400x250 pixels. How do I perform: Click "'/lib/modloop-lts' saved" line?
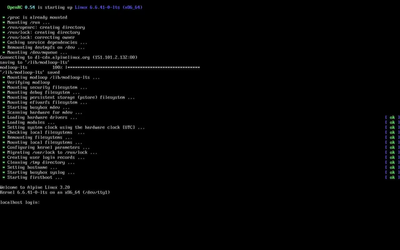coord(30,72)
